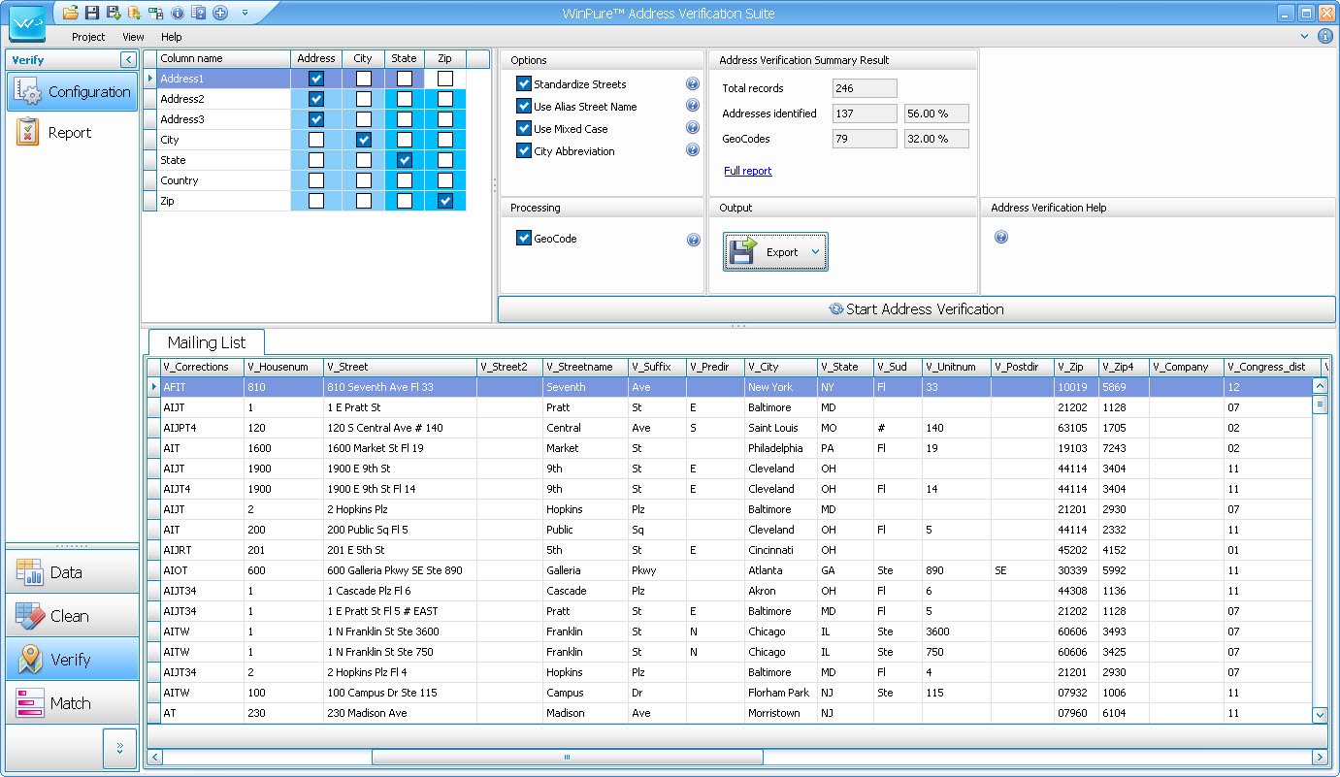Image resolution: width=1340 pixels, height=777 pixels.
Task: Click the horizontal scrollbar thumb of grid
Action: [568, 757]
